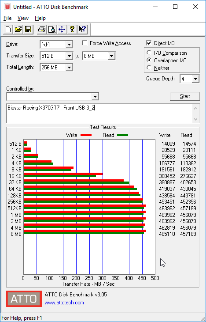This screenshot has height=322, width=206.
Task: Open the 512 B transfer size dropdown
Action: [x=69, y=56]
